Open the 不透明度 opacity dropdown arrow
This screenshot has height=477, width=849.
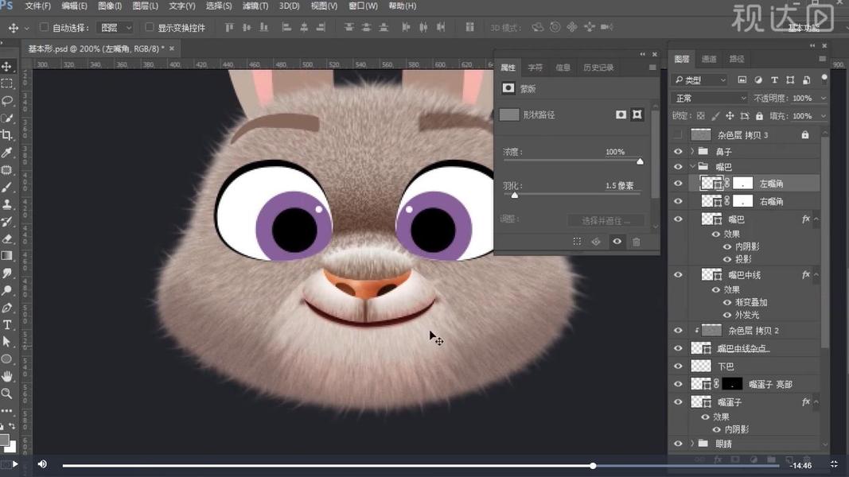coord(824,98)
